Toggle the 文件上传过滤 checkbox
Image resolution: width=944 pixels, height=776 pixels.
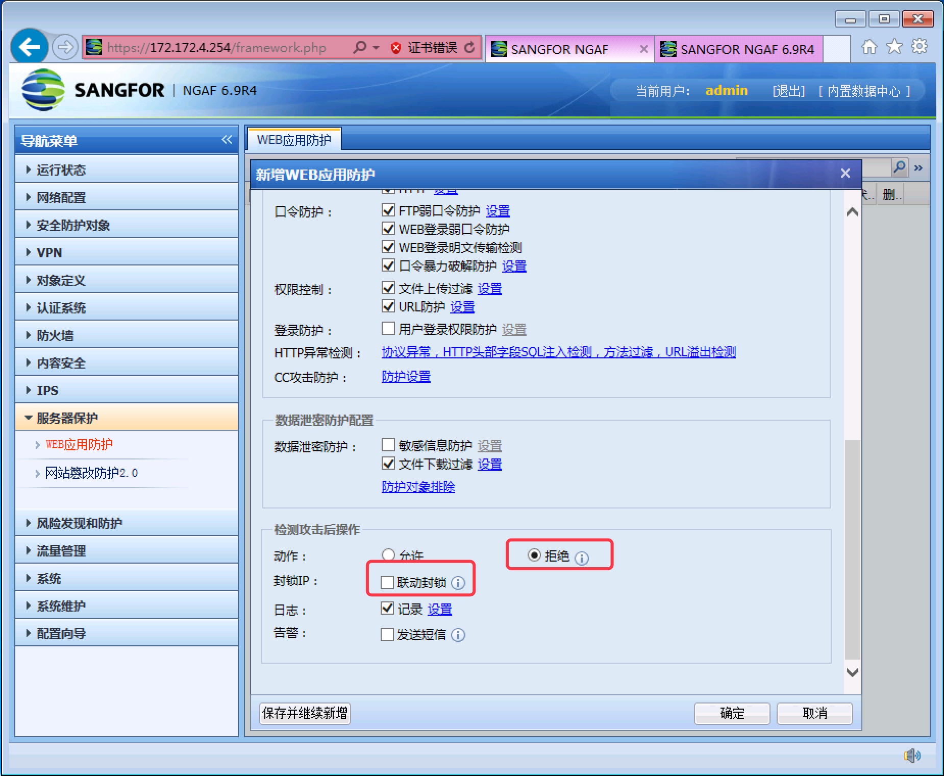pyautogui.click(x=388, y=288)
